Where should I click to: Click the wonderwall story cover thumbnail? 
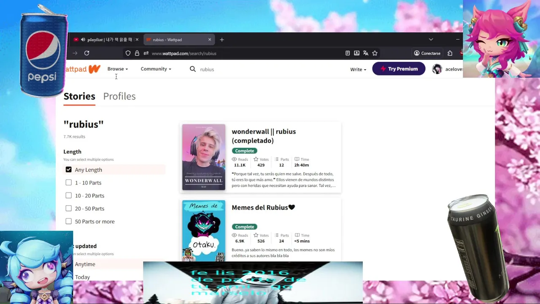(x=204, y=157)
